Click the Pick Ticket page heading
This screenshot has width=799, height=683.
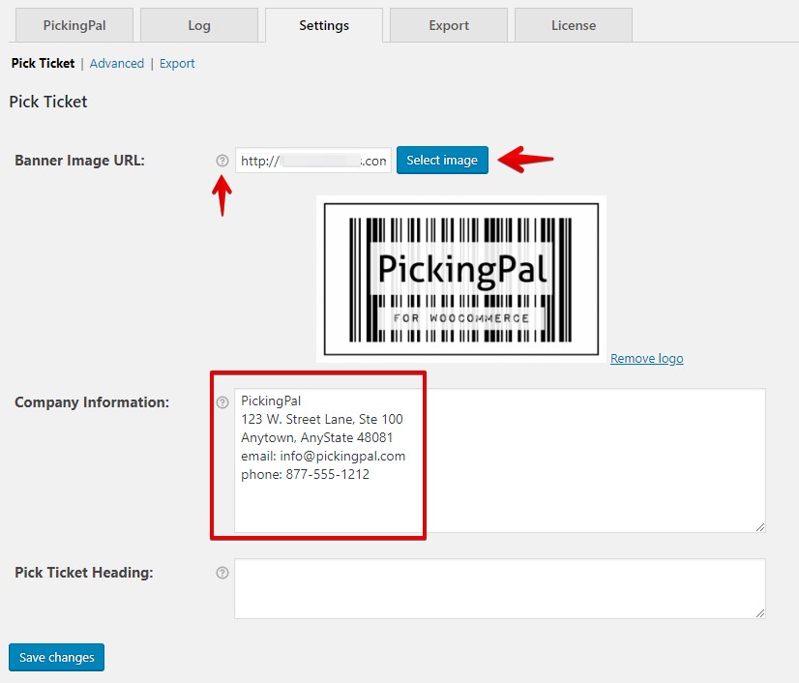48,102
